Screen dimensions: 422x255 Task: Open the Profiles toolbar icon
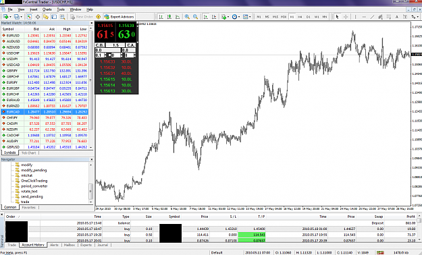click(16, 17)
